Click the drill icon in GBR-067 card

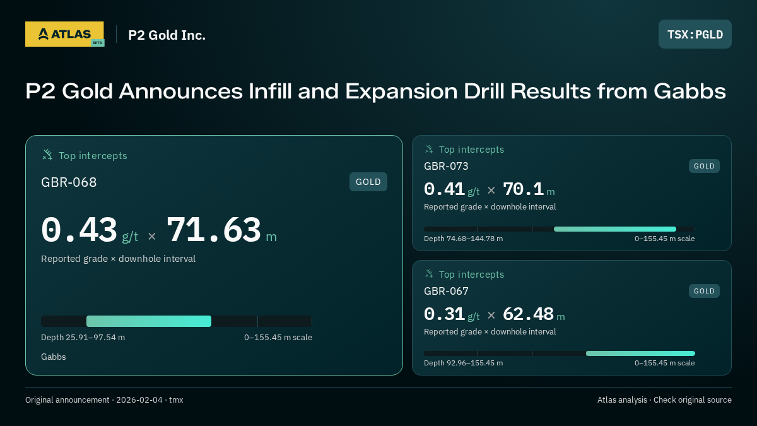[429, 275]
